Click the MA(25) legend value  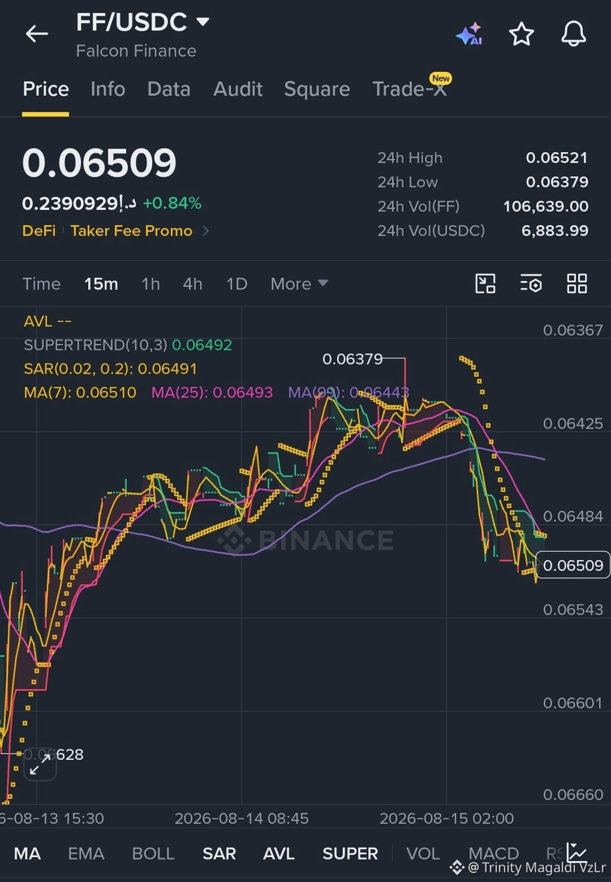pos(212,392)
